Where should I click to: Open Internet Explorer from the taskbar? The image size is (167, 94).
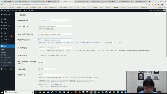point(52,92)
